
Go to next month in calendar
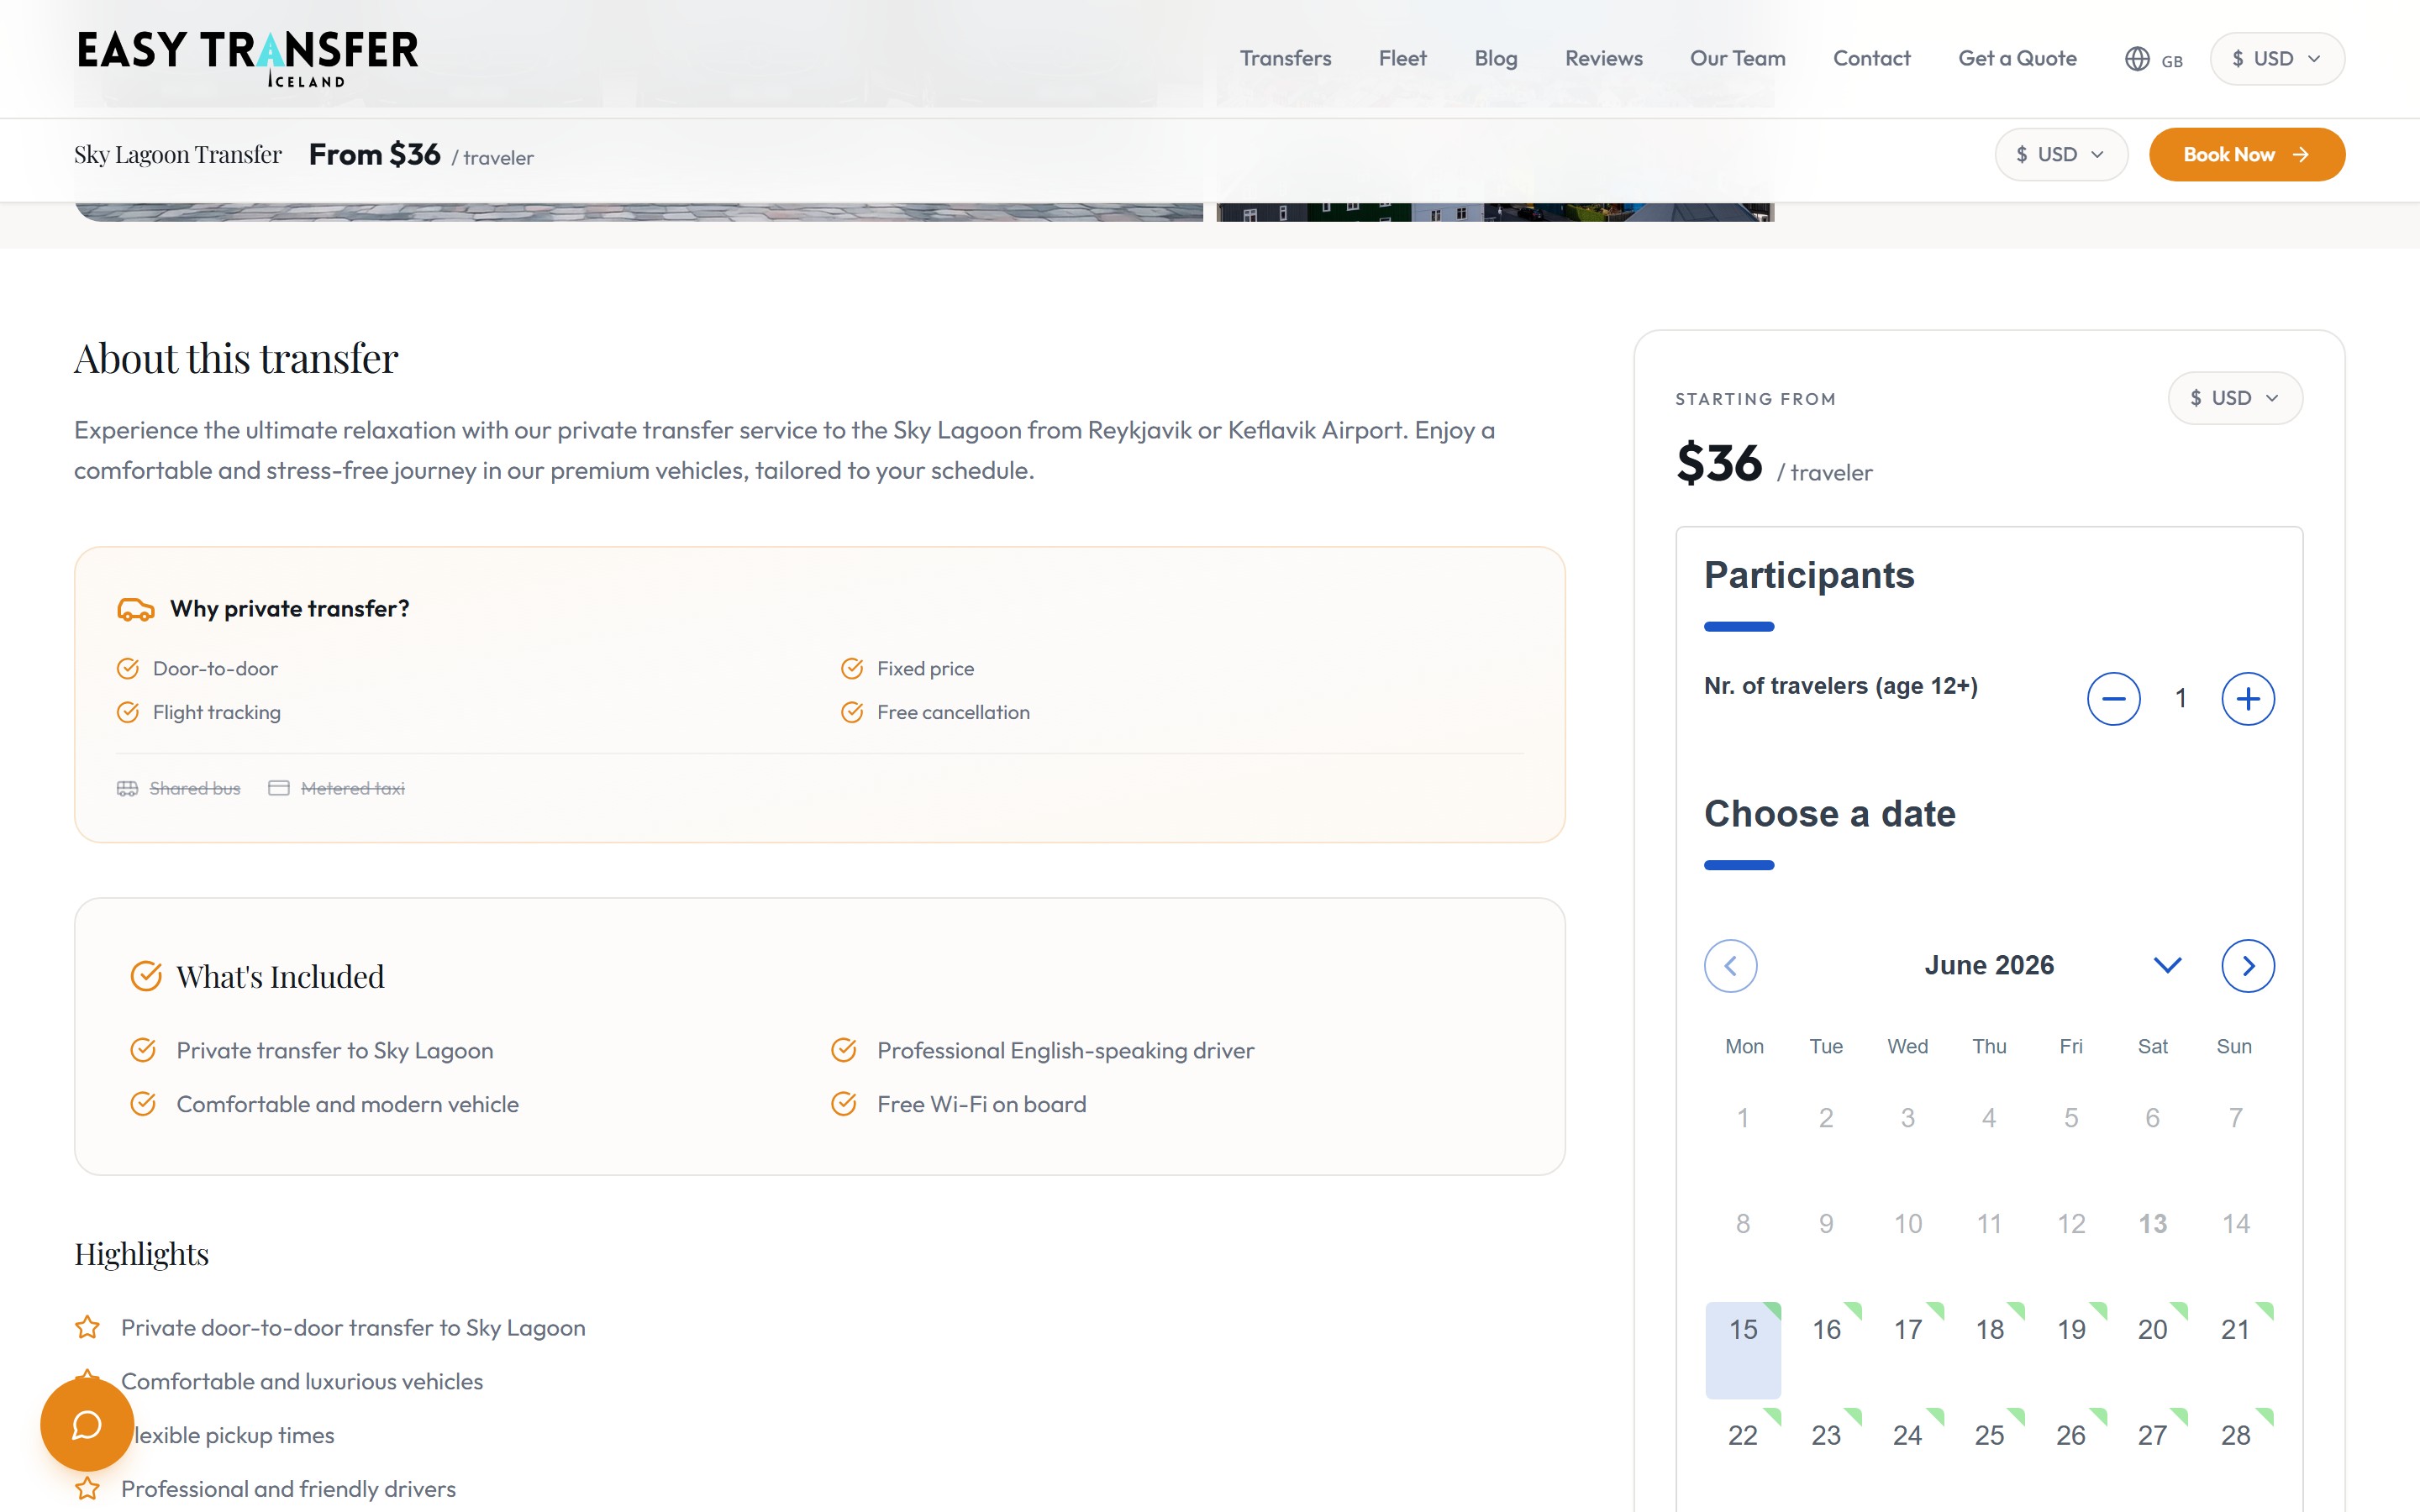pos(2248,965)
